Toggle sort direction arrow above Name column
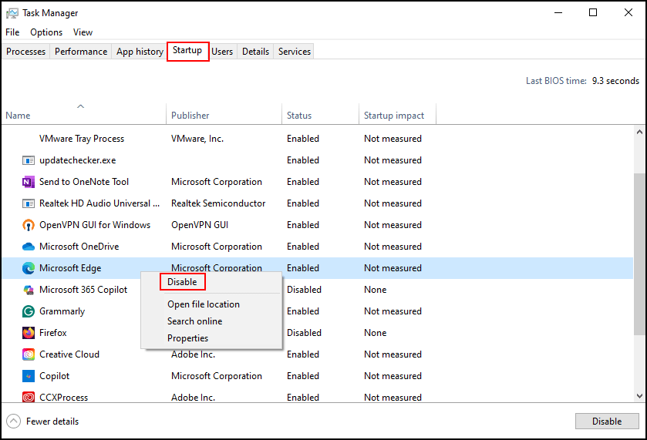The height and width of the screenshot is (440, 647). point(80,106)
